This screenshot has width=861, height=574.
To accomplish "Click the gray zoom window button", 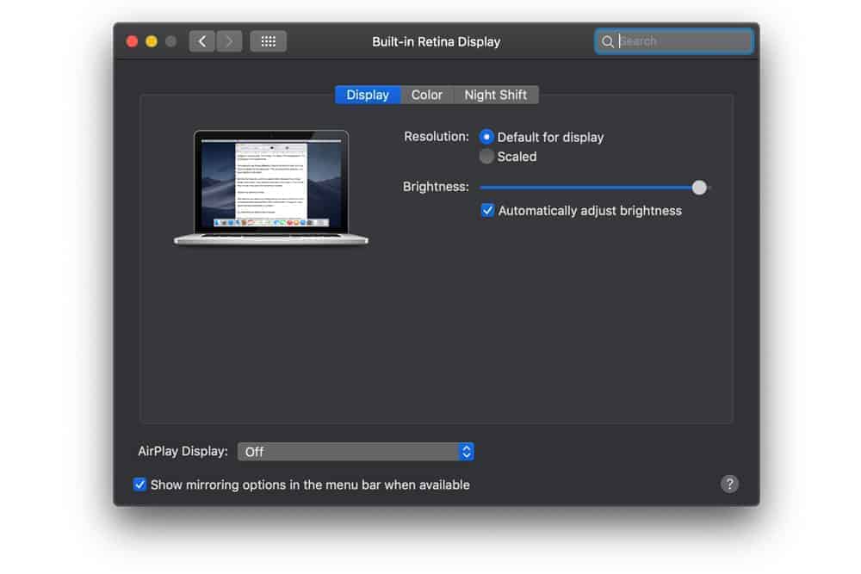I will 170,41.
